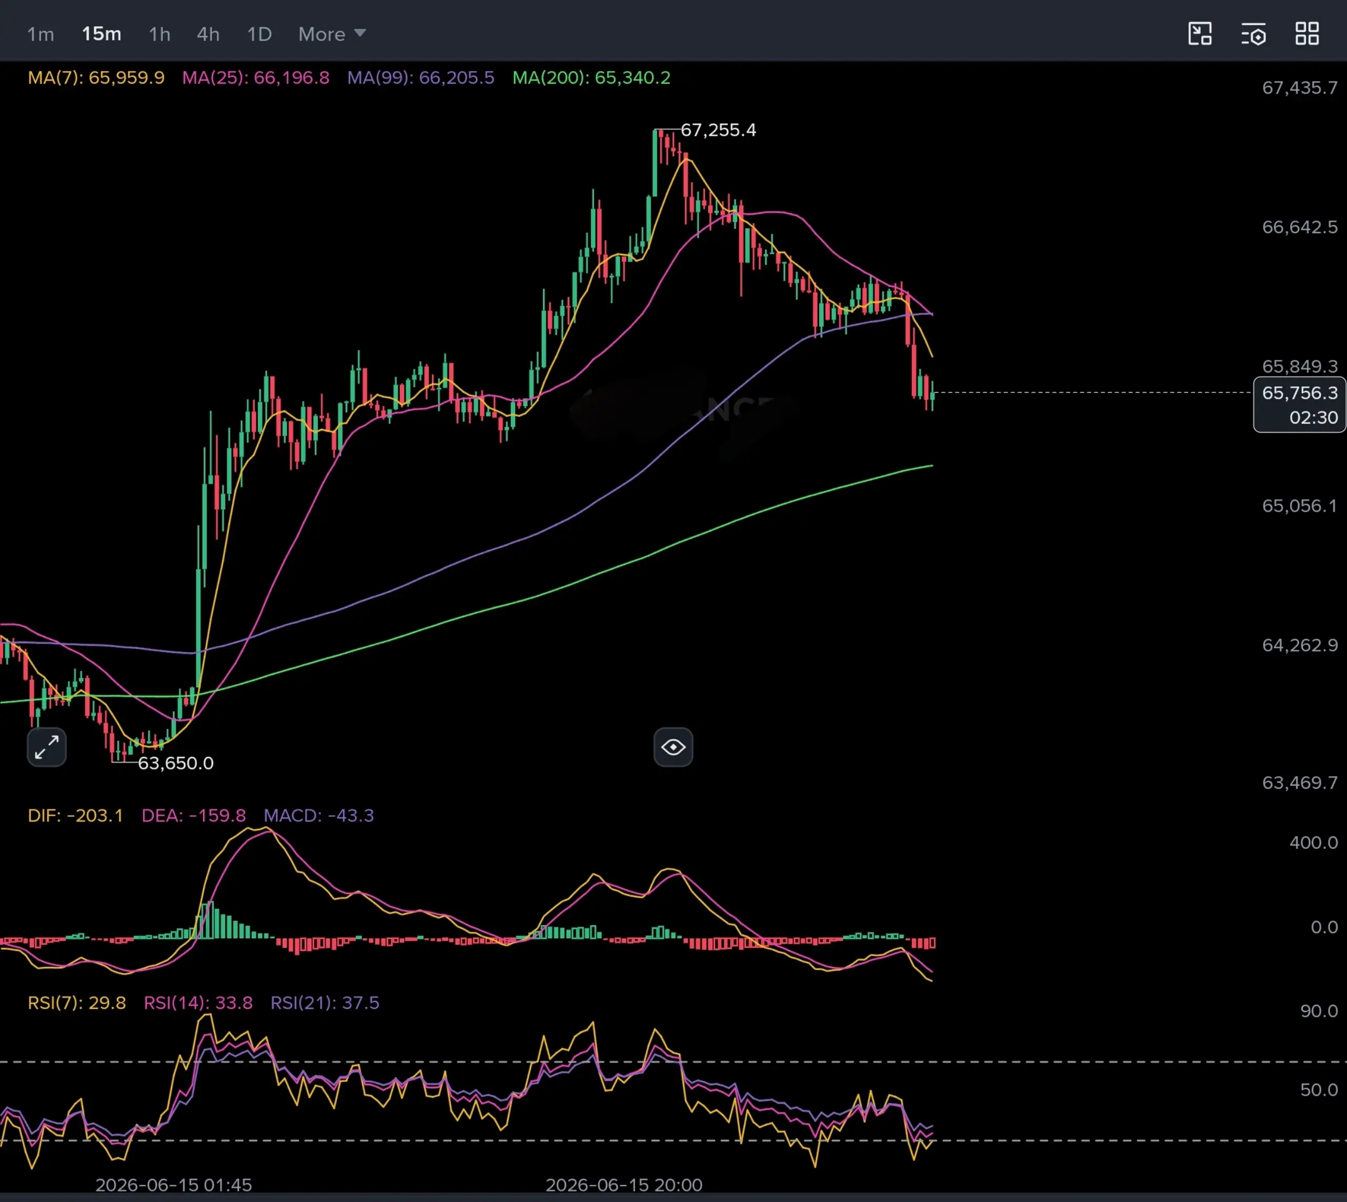Click the current price tag 65,756.3
The height and width of the screenshot is (1202, 1347).
1300,405
